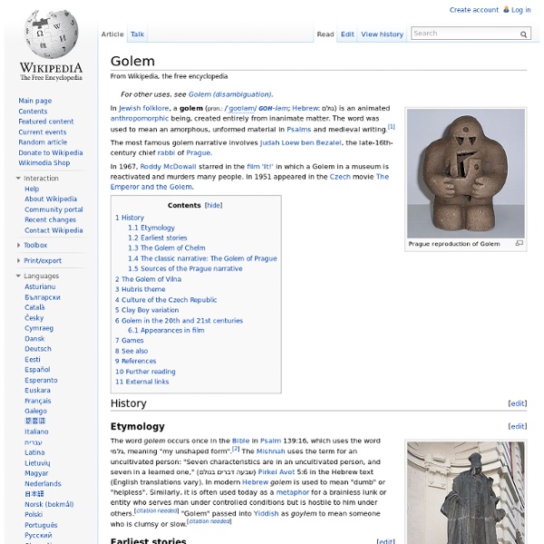Follow the Jewish folklore link
This screenshot has width=544, height=544.
click(x=143, y=108)
